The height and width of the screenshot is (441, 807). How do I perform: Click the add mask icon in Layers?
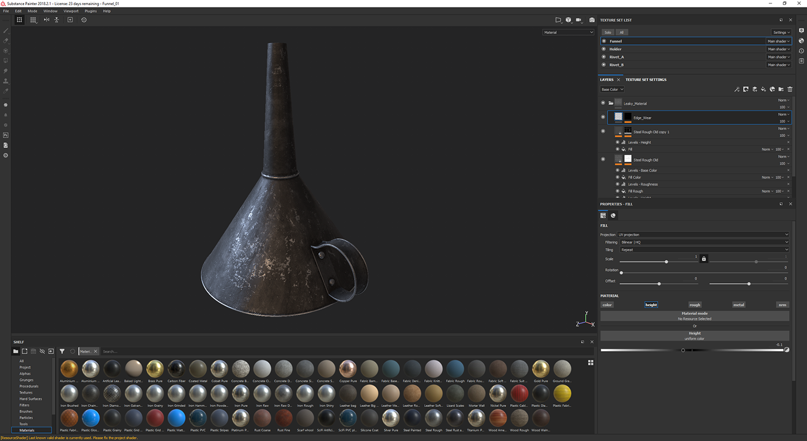tap(745, 89)
